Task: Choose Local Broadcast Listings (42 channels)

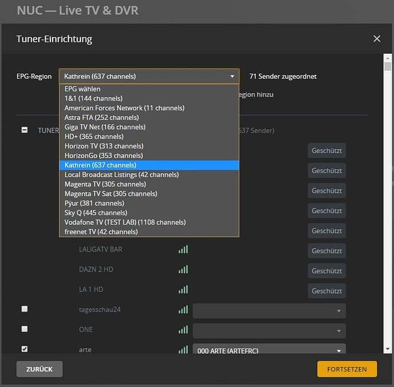Action: pyautogui.click(x=149, y=175)
